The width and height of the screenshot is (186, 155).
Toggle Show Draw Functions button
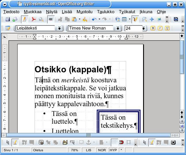(x=135, y=19)
